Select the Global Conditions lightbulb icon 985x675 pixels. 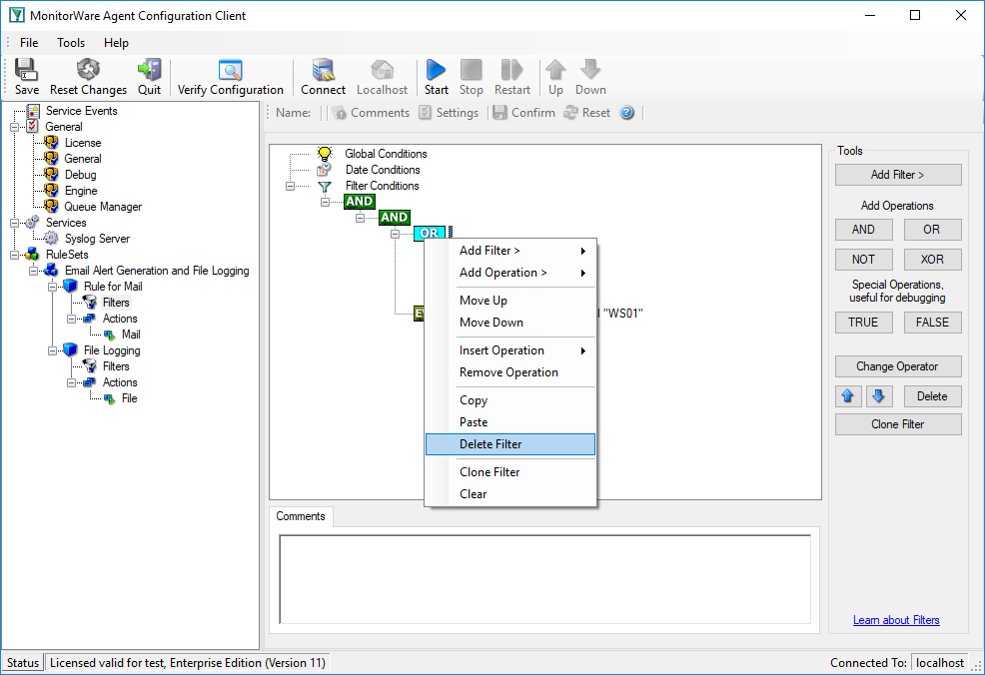click(324, 153)
